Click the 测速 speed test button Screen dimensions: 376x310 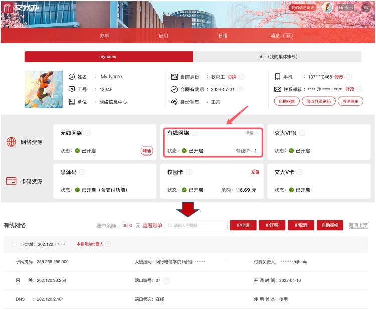coord(147,151)
